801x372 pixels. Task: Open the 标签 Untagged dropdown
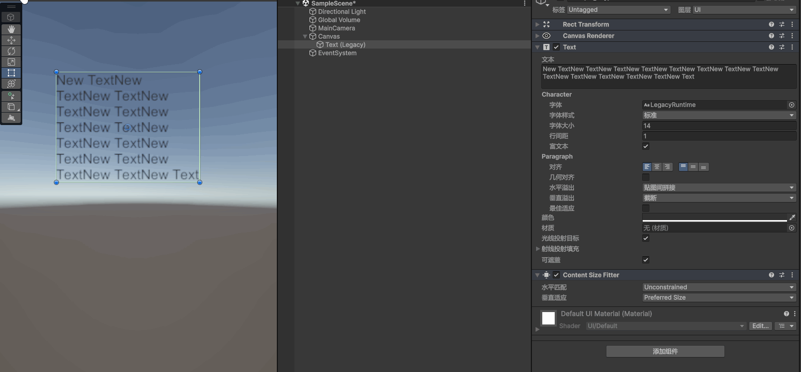[x=619, y=10]
